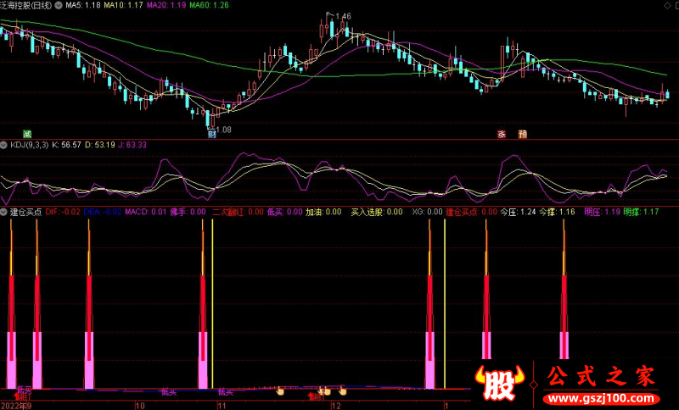
Task: Click the red 涨 event marker
Action: (502, 134)
